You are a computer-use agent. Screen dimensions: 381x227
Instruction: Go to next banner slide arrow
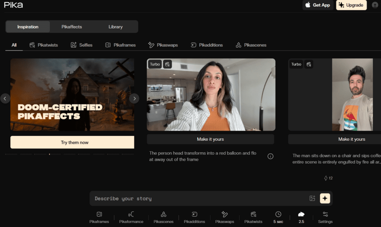coord(134,99)
